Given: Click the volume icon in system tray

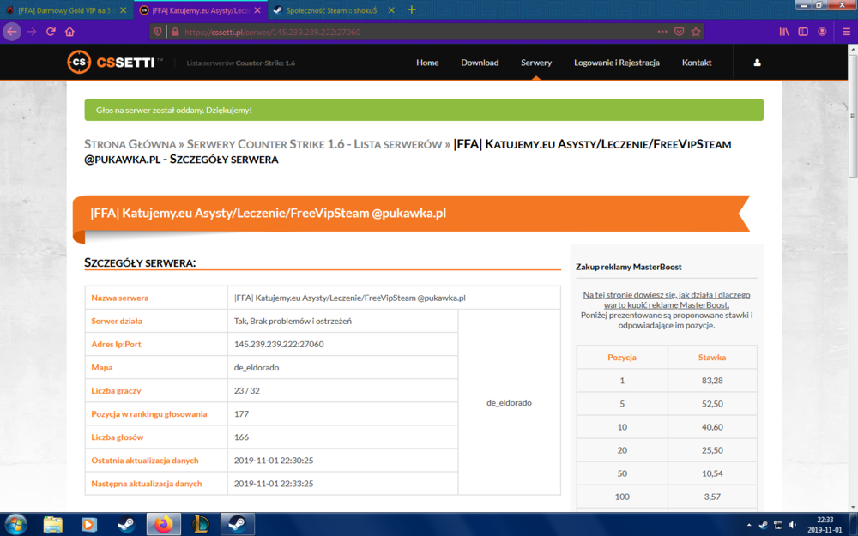Looking at the screenshot, I should click(792, 525).
